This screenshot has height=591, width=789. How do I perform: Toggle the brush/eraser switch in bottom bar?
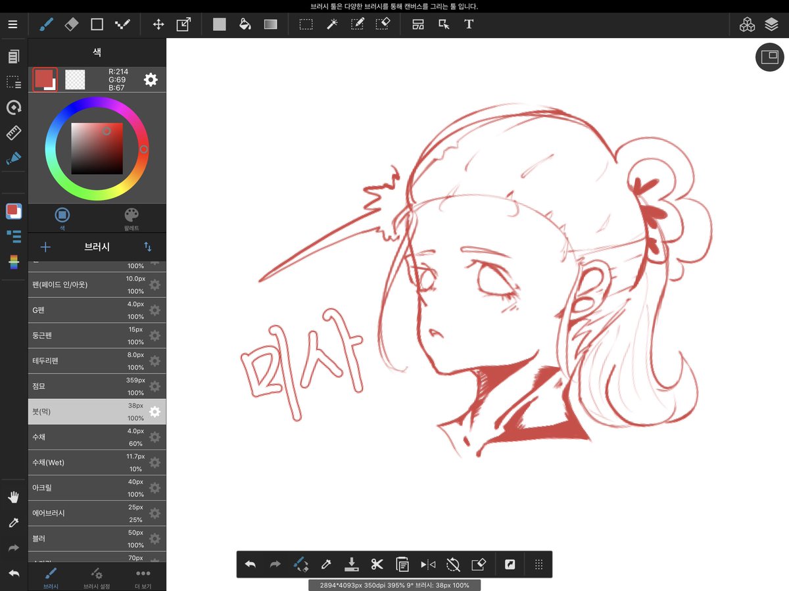tap(300, 564)
